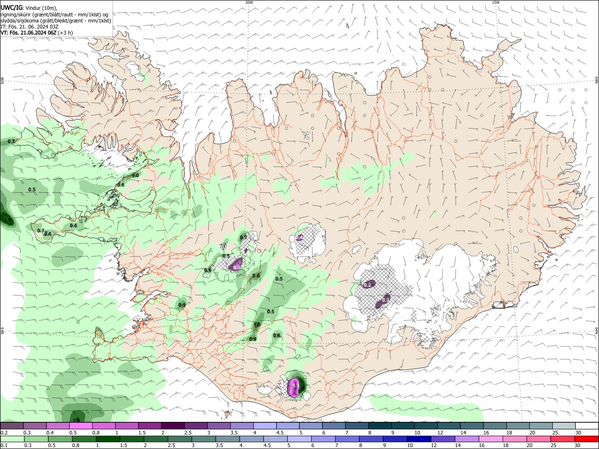Viewport: 599px width, 449px height.
Task: Click the "0.2" value on the hatched glacier
Action: point(367,285)
